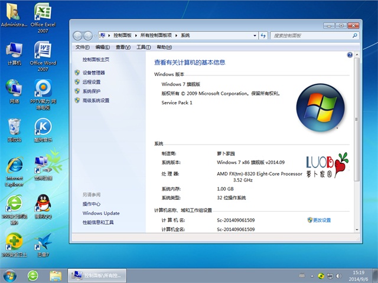This screenshot has width=378, height=283.
Task: Click the scrollbar down arrow
Action: coord(357,229)
